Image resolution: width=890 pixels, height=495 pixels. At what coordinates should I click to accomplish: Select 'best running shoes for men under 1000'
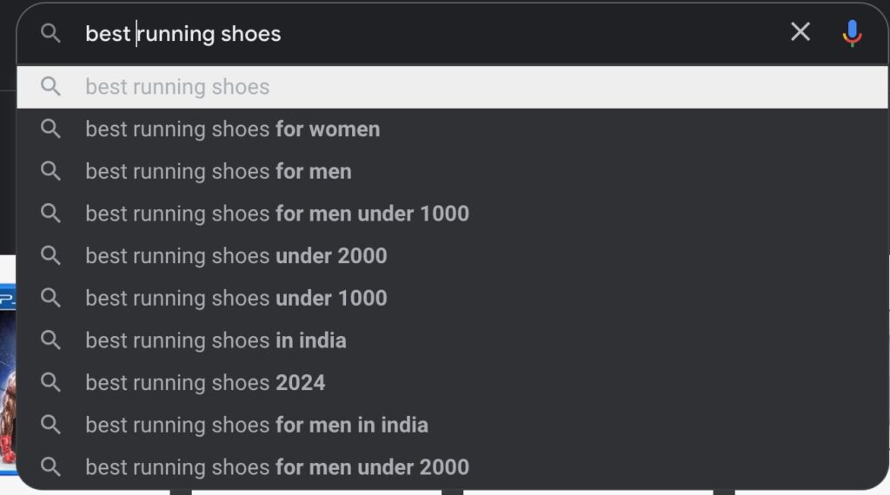click(x=452, y=214)
